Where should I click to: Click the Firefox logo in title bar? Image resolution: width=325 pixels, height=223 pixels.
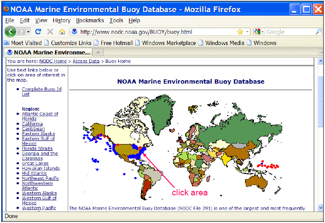(x=6, y=9)
